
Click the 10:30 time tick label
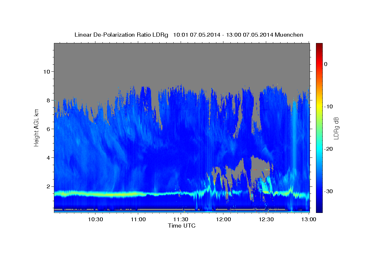[x=95, y=219]
